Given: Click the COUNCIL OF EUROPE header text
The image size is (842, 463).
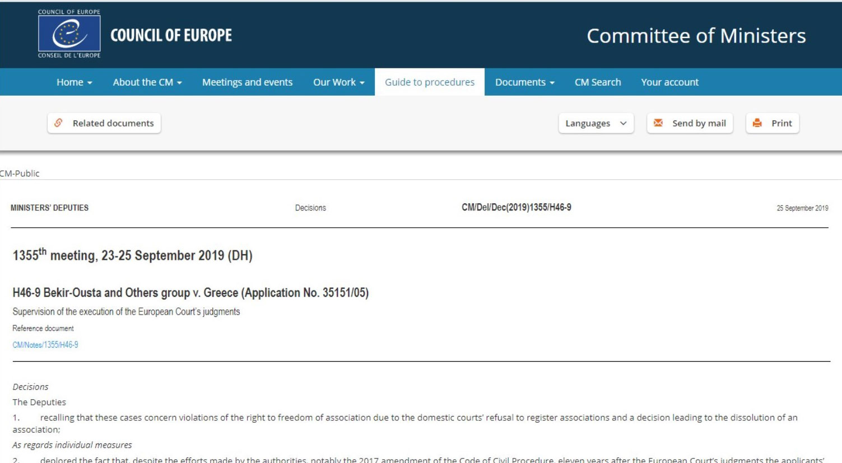Looking at the screenshot, I should point(171,35).
